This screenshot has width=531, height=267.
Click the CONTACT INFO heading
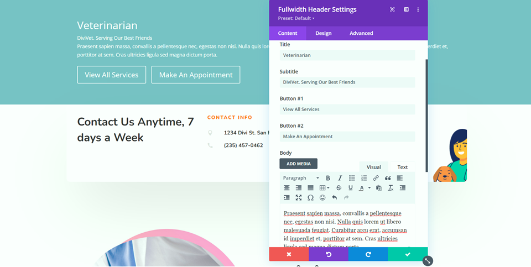[230, 117]
